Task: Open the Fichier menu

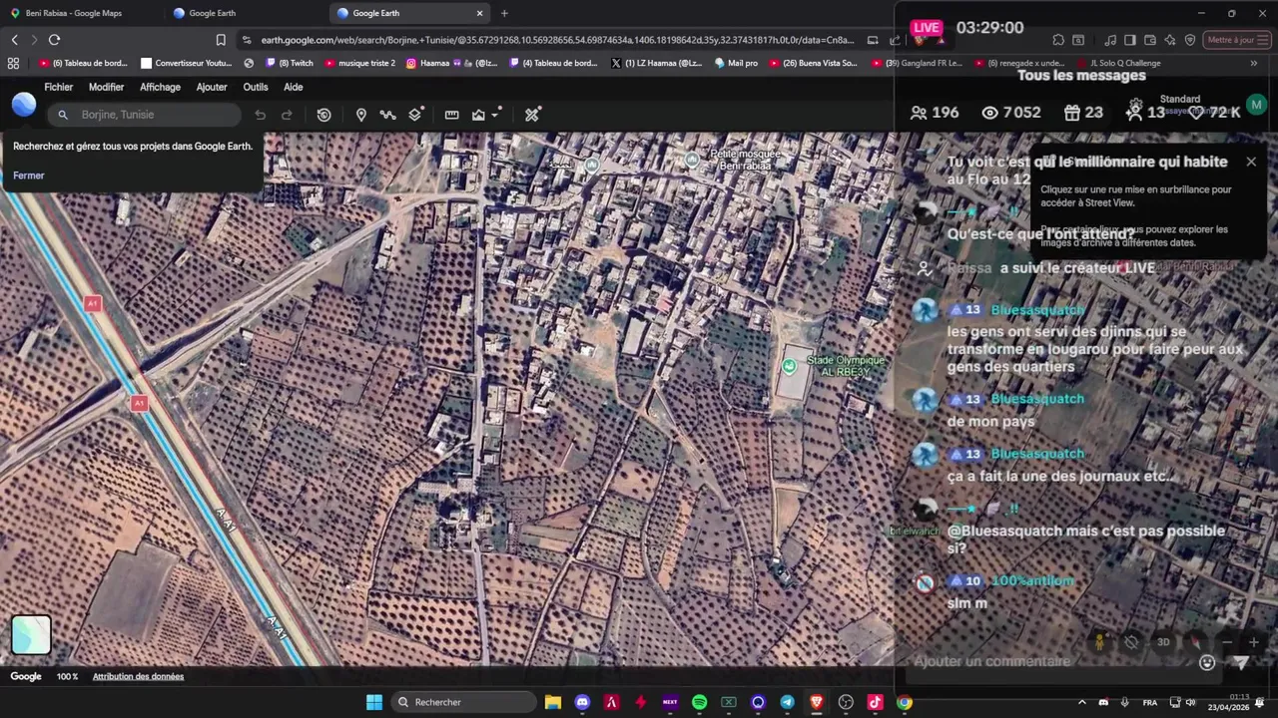Action: [58, 87]
